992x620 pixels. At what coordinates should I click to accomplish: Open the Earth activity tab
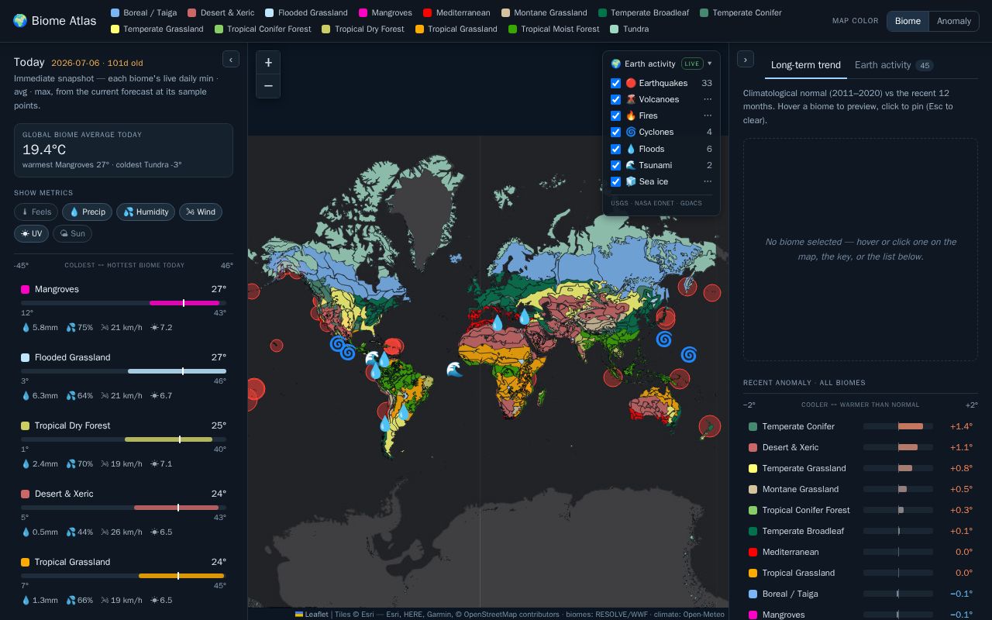tap(894, 65)
